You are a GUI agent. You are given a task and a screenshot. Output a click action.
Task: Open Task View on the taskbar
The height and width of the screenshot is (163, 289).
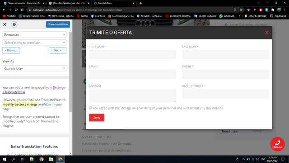pyautogui.click(x=23, y=159)
